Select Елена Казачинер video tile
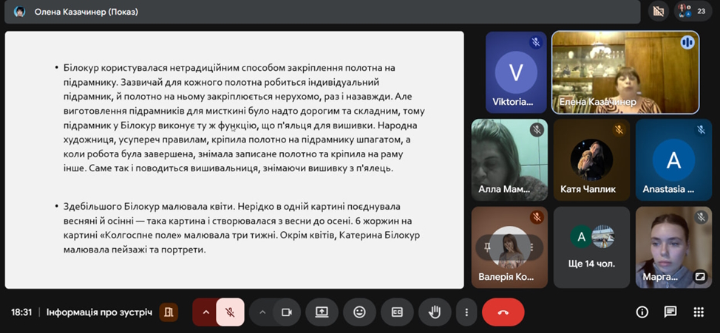720x333 pixels. (x=625, y=72)
